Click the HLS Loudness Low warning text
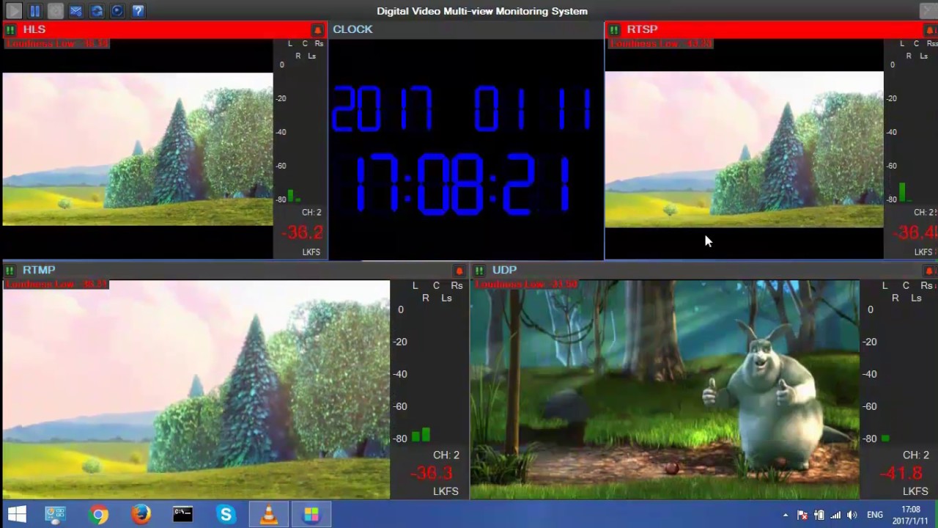 point(56,44)
